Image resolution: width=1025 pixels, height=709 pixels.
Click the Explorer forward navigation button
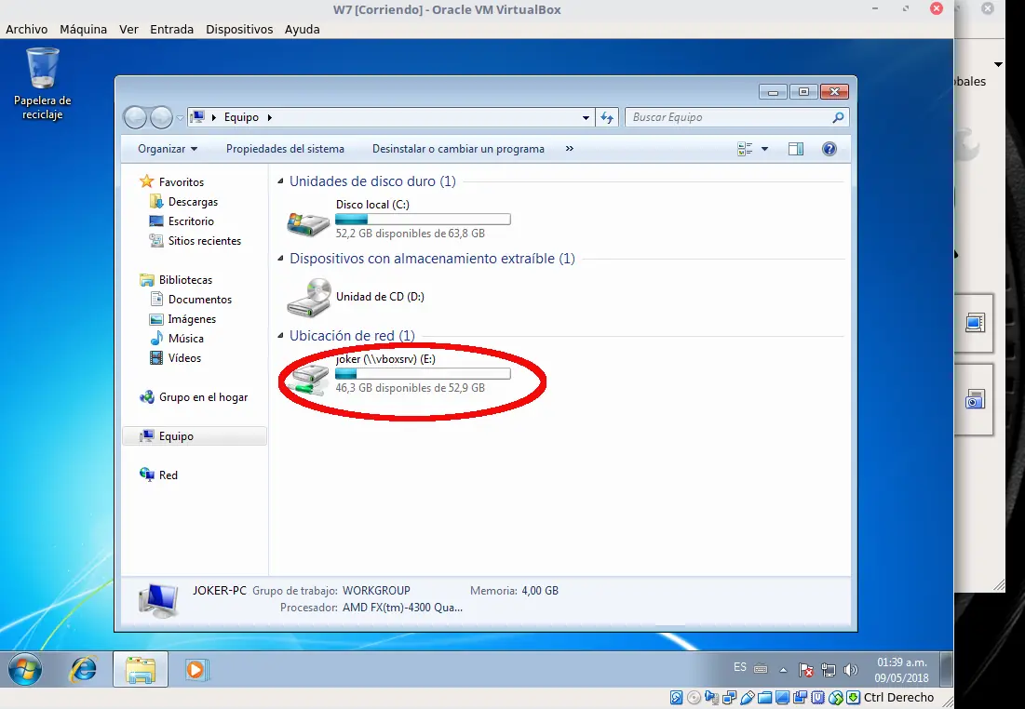click(x=161, y=117)
